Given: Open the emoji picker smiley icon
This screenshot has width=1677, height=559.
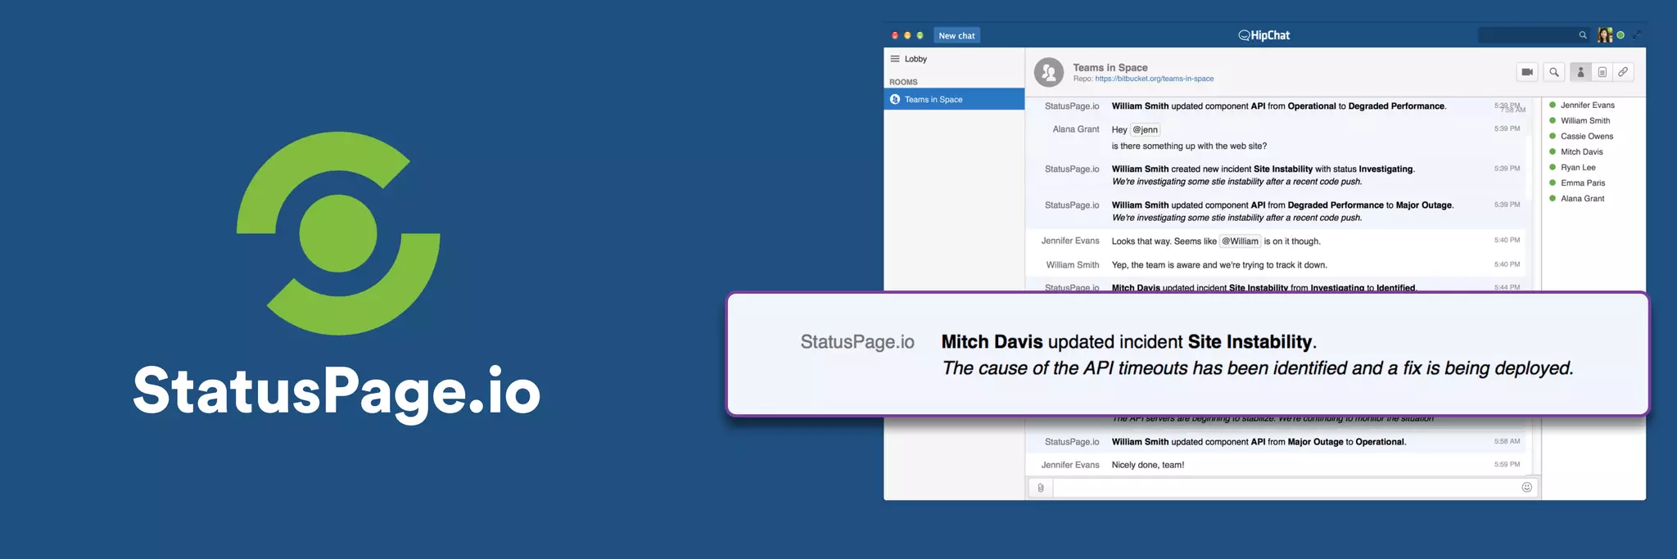Looking at the screenshot, I should pyautogui.click(x=1527, y=487).
